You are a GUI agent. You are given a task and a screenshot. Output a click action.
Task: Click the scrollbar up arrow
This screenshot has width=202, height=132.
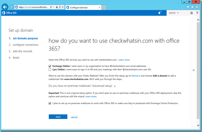(x=198, y=20)
